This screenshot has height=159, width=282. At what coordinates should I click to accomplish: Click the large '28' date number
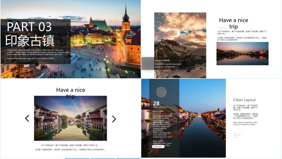(156, 104)
